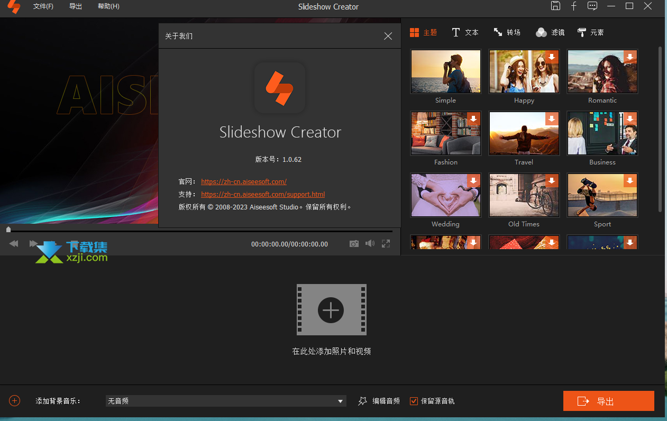The image size is (667, 421).
Task: Open the official website link zh-cn.aiseesoft.com
Action: point(244,181)
